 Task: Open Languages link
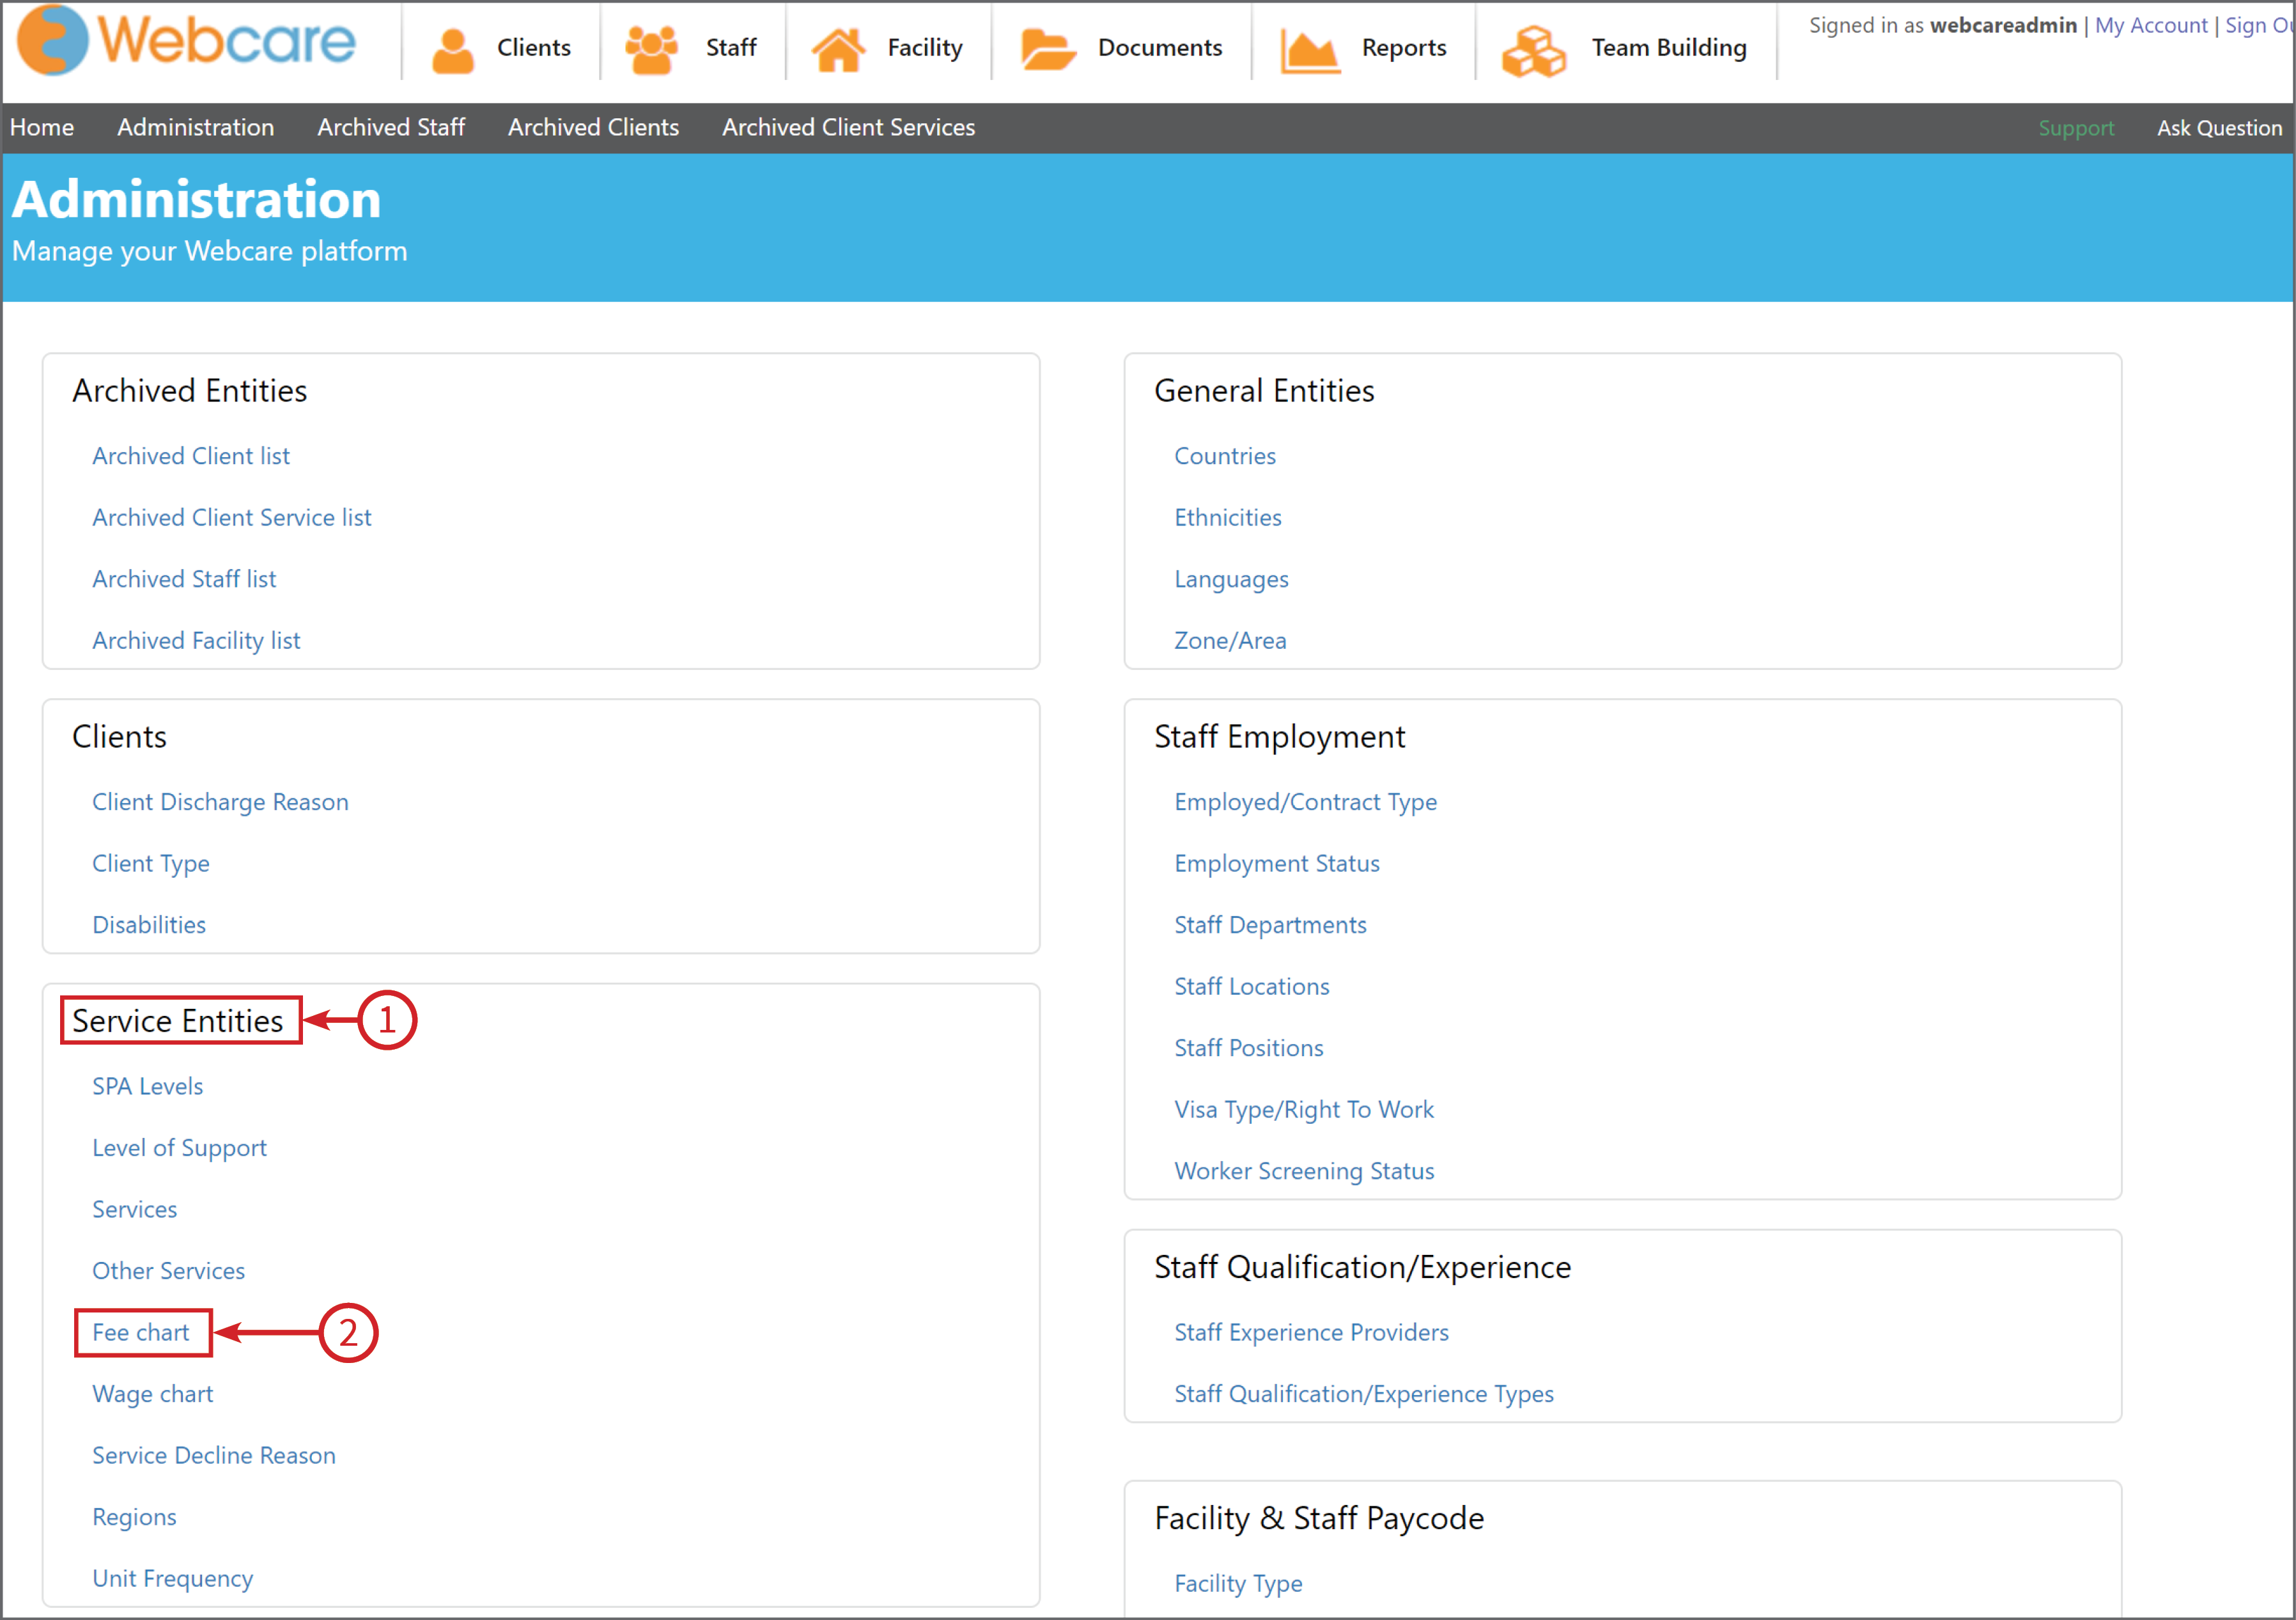(1231, 579)
